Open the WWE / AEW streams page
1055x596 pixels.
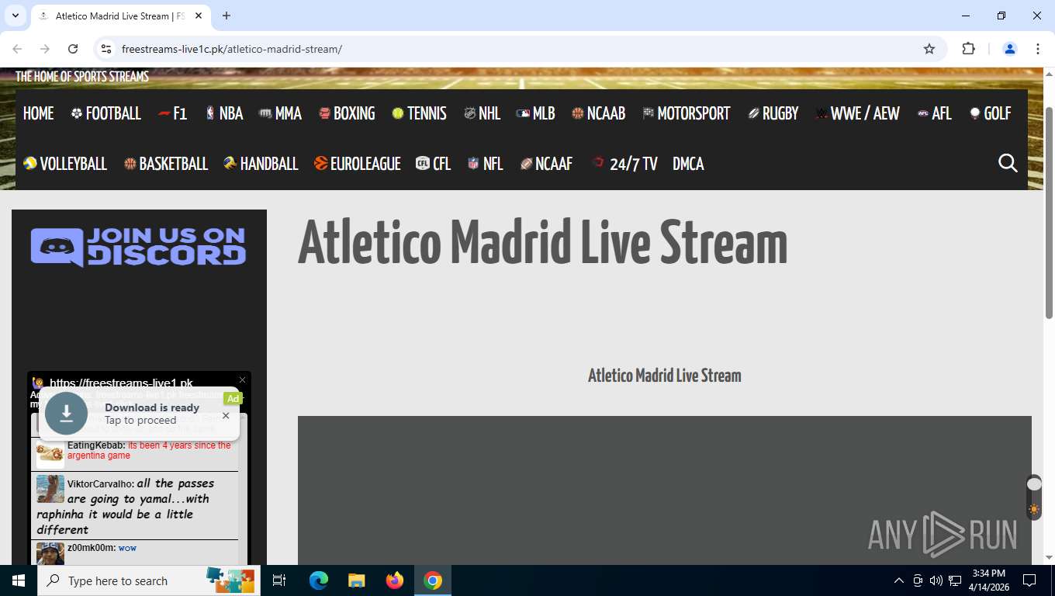857,113
